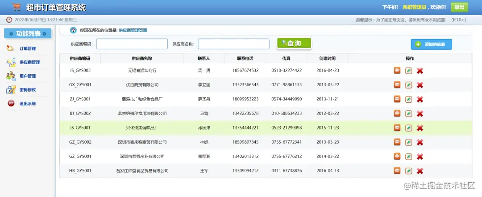The width and height of the screenshot is (482, 197).
Task: Click the 供应商编码 column header
Action: 80,58
